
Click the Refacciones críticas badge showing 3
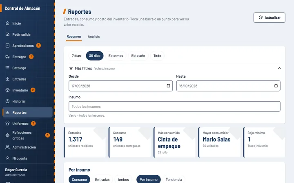click(47, 135)
